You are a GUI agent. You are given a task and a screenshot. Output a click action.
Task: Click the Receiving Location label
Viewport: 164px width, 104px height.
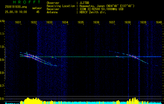(61, 6)
